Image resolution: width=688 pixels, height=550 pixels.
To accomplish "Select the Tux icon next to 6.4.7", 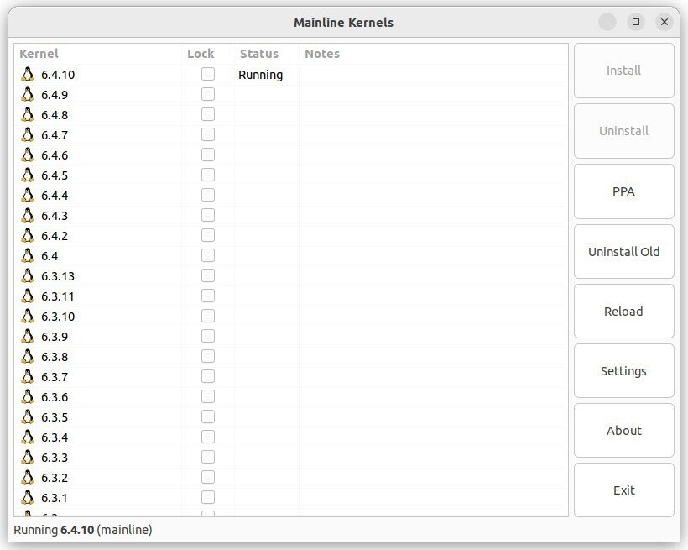I will pos(28,135).
